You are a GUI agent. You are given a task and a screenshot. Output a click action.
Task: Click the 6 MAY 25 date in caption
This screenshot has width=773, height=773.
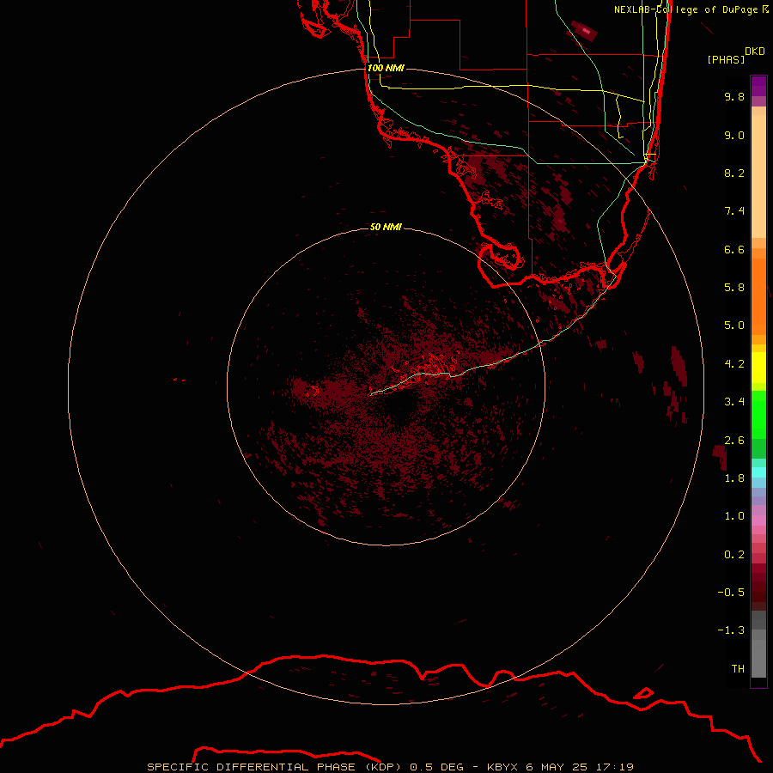pyautogui.click(x=557, y=767)
